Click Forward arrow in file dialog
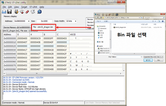 point(99,18)
